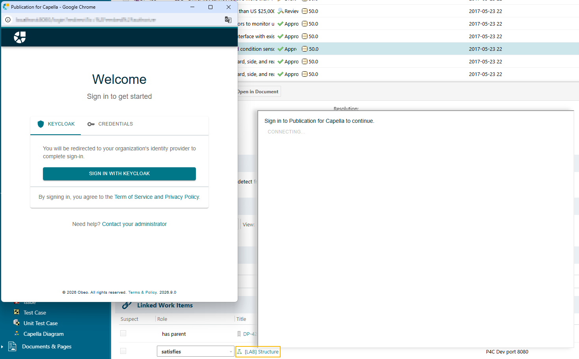
Task: Click the Documents & Pages icon
Action: coord(12,346)
